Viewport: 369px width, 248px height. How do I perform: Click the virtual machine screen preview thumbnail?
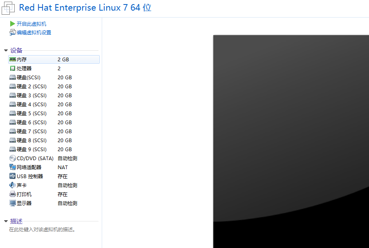pos(291,141)
